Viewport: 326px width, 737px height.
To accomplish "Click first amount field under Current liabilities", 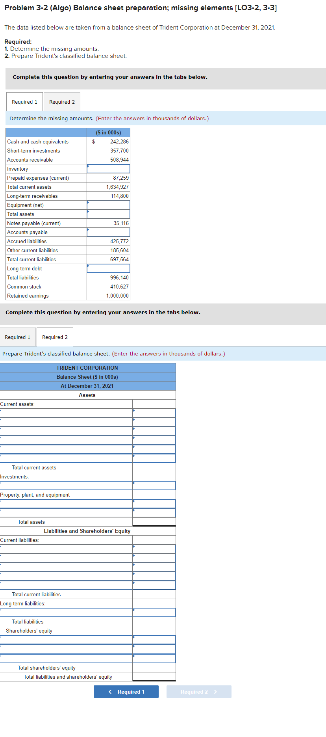I will point(154,549).
